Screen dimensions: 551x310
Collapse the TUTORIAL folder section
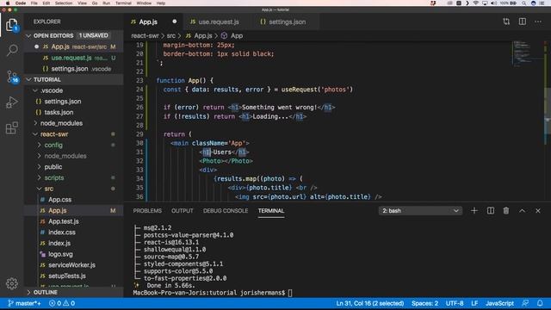click(x=28, y=79)
